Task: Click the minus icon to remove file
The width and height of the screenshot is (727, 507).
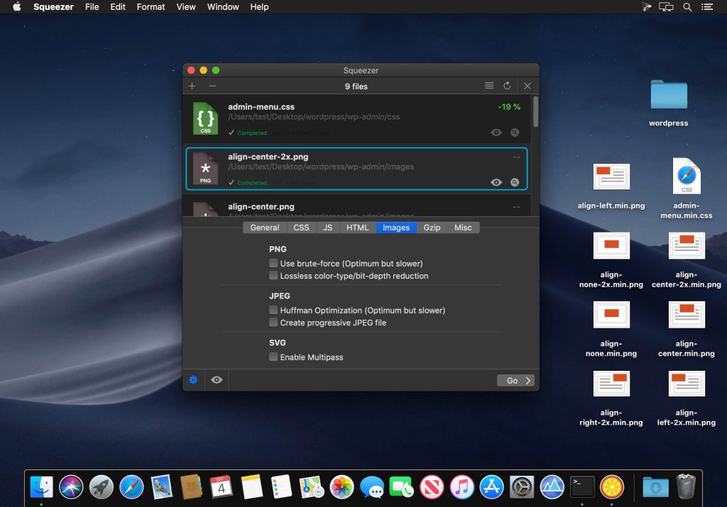Action: [212, 86]
